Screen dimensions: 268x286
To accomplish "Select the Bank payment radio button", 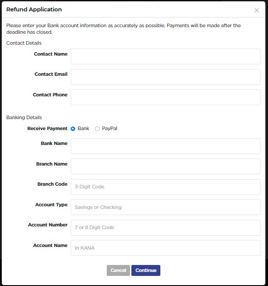I will point(73,129).
